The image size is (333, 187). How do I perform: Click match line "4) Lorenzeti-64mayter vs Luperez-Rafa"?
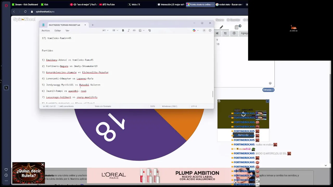coord(68,79)
